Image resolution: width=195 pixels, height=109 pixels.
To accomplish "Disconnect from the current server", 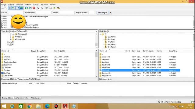I will coord(38,8).
